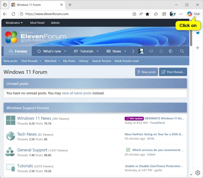Viewport: 203px width, 178px height.
Task: Open sidebar settings gear icon
Action: pyautogui.click(x=198, y=173)
